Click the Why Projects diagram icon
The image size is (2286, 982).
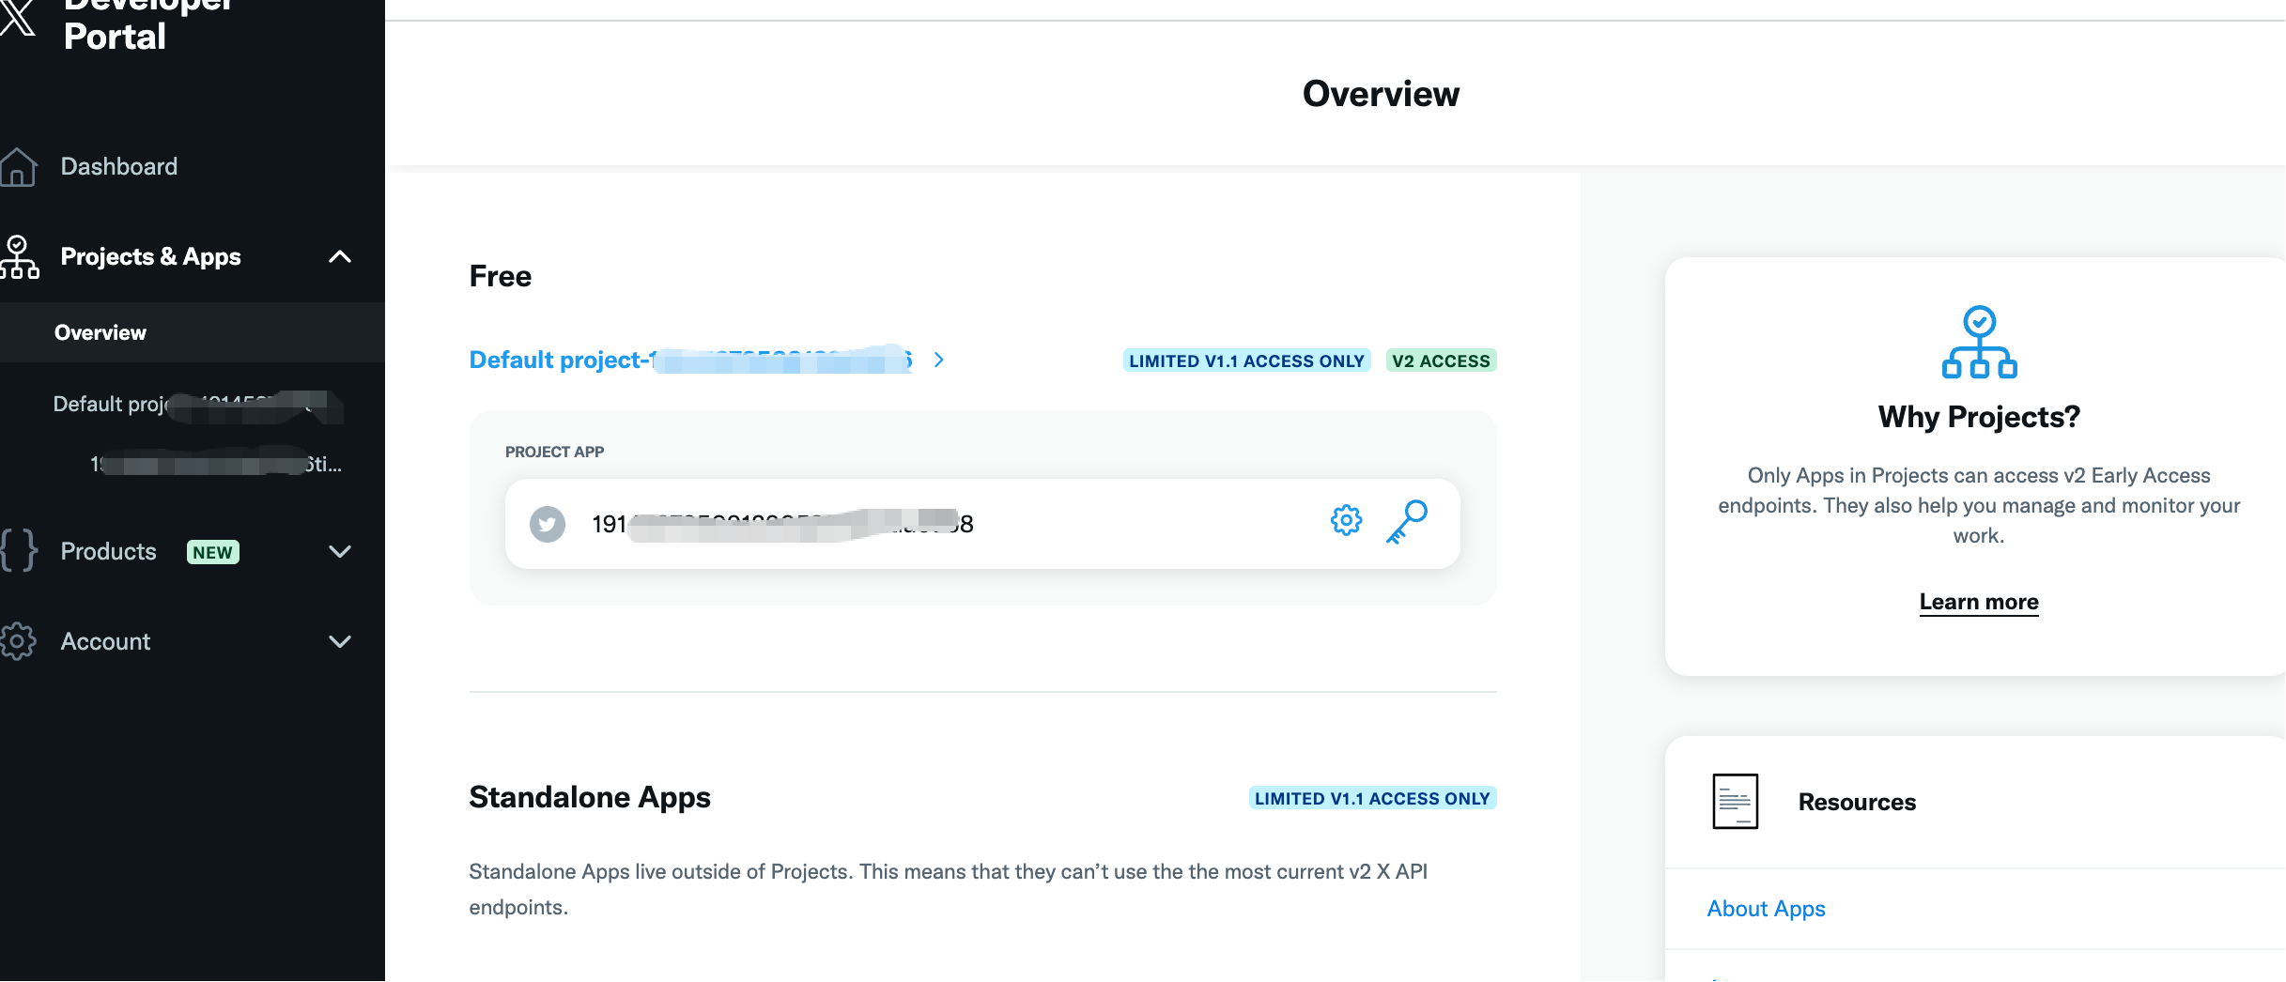coord(1979,343)
